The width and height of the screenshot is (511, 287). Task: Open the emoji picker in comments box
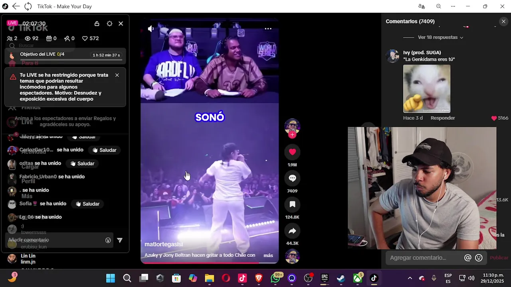[479, 258]
